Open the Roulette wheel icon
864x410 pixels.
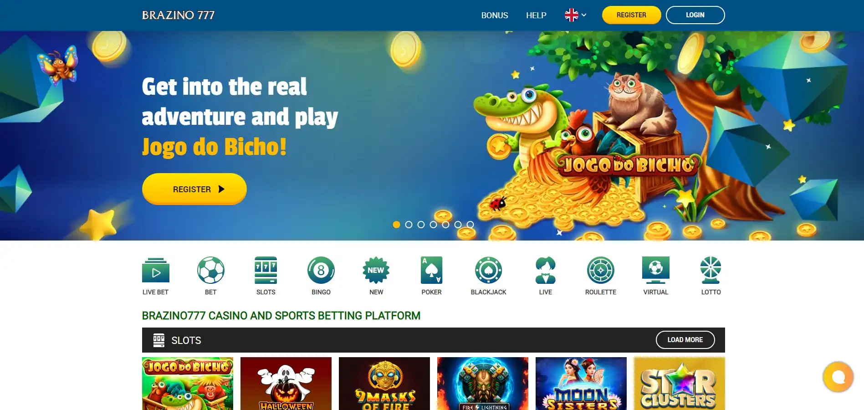(x=600, y=270)
